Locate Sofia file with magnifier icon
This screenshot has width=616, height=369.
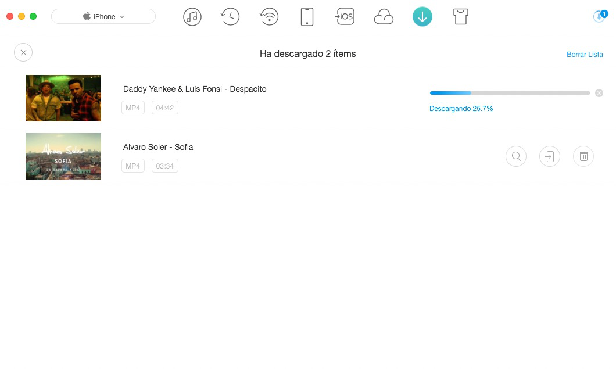tap(516, 156)
